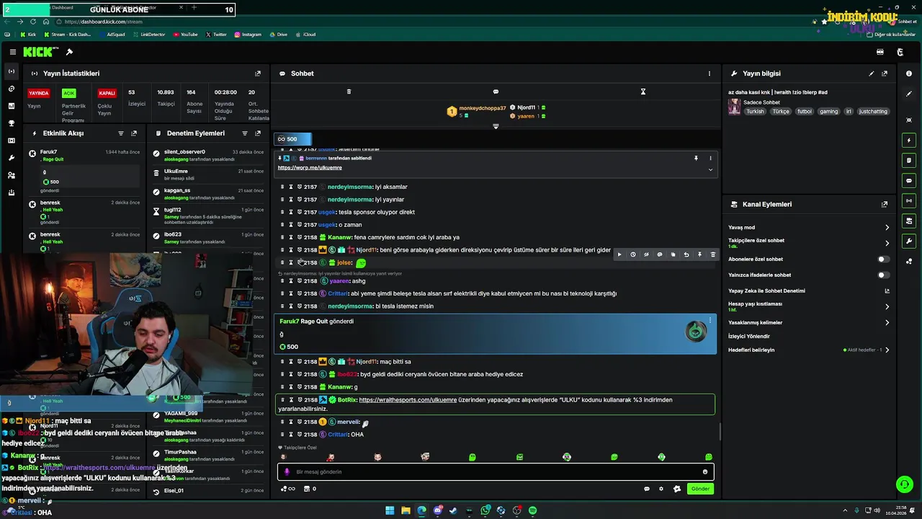
Task: Open the wraithesports.com/ulkuemre link in chat
Action: [408, 400]
